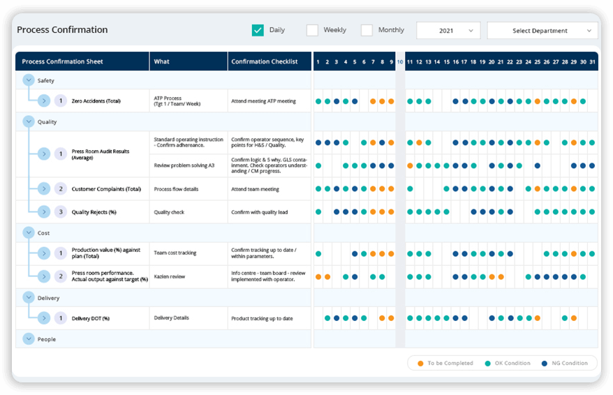Expand the People category chevron
The image size is (613, 395).
(x=29, y=339)
